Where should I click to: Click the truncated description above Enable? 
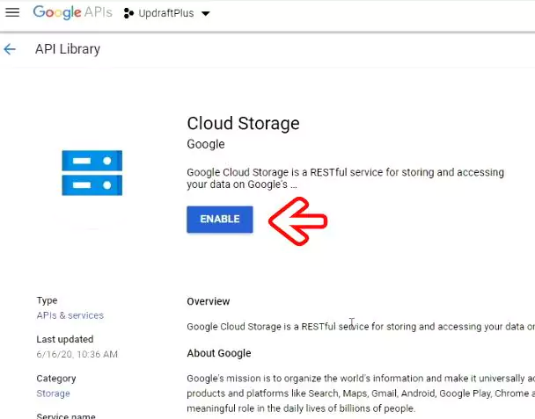coord(345,178)
